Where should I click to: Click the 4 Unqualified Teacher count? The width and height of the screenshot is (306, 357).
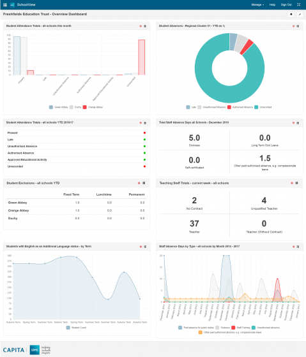pyautogui.click(x=264, y=200)
